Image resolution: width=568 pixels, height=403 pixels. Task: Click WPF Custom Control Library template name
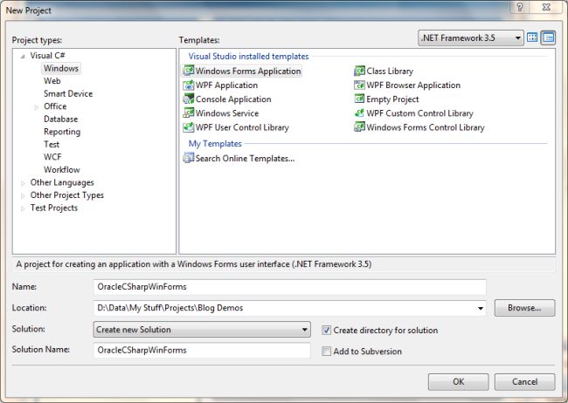coord(419,113)
